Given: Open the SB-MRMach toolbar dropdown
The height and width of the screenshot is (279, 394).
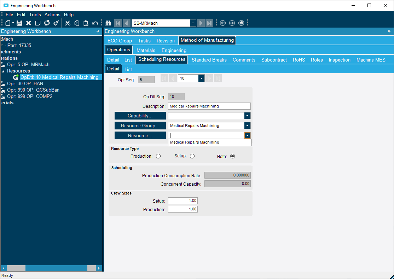Looking at the screenshot, I should [193, 23].
